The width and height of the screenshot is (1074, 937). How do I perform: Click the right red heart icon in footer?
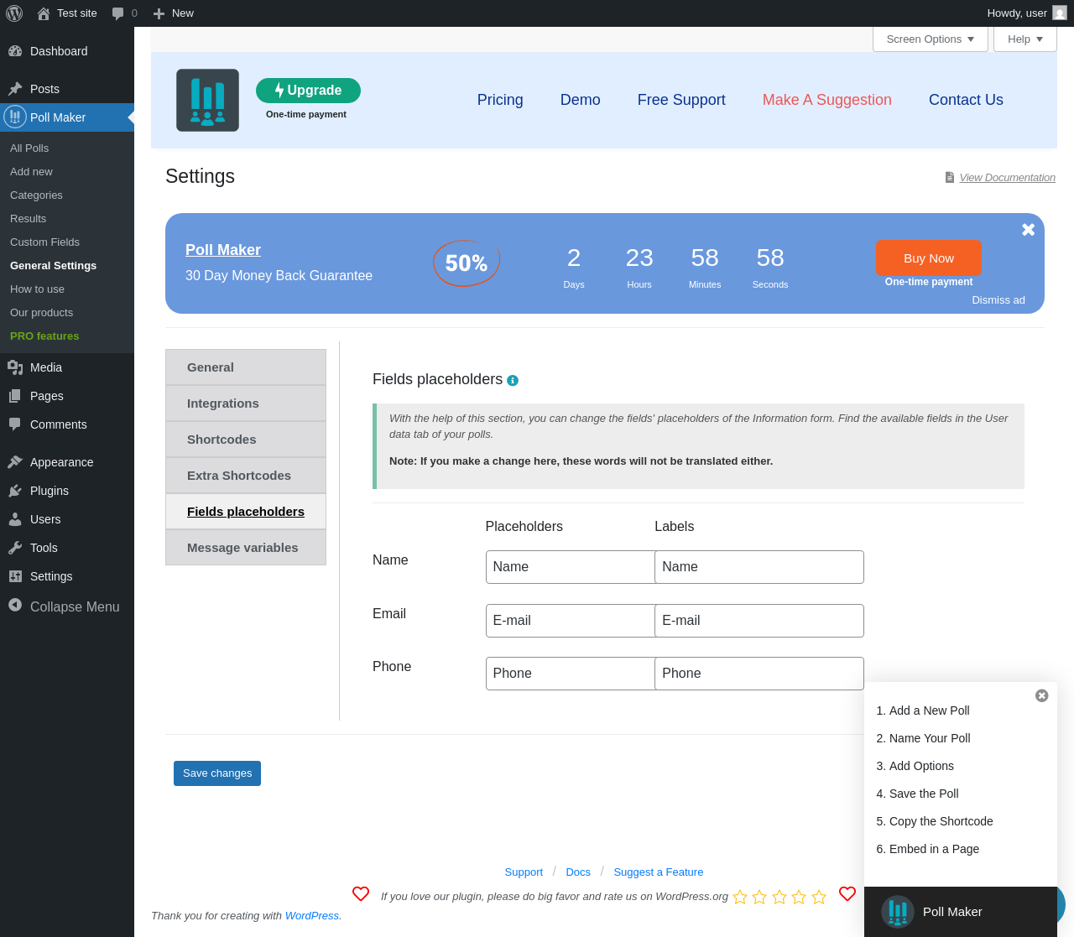847,894
